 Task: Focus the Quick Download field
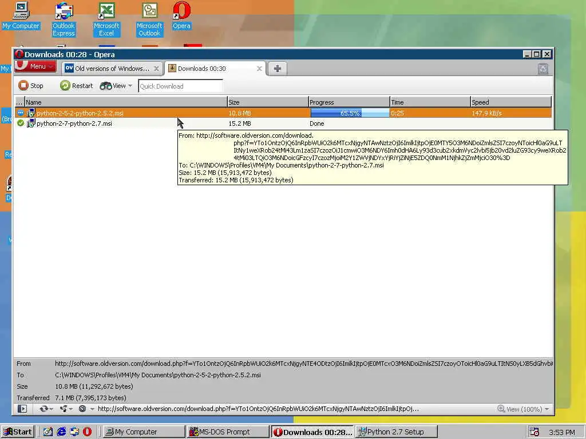[x=180, y=86]
